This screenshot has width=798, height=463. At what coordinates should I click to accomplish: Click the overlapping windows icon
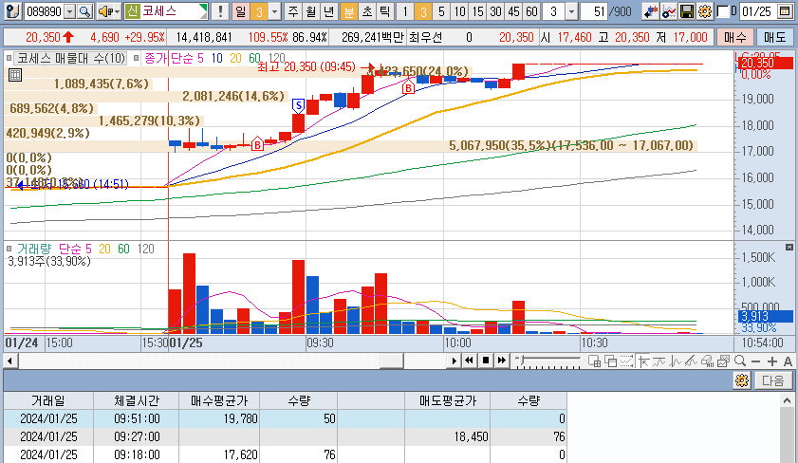click(610, 361)
